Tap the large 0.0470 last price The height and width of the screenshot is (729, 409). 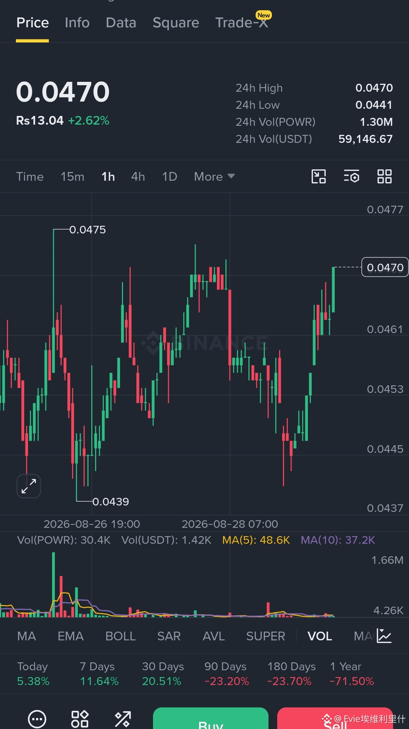pyautogui.click(x=63, y=92)
